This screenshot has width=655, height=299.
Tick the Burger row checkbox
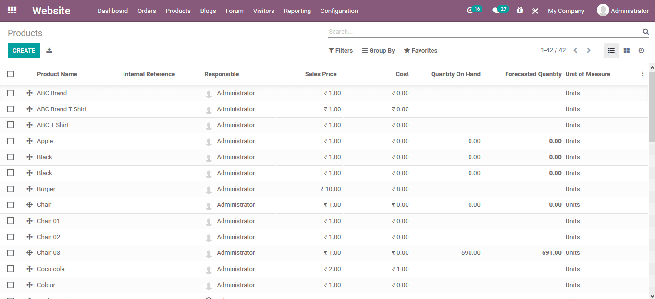pyautogui.click(x=11, y=189)
